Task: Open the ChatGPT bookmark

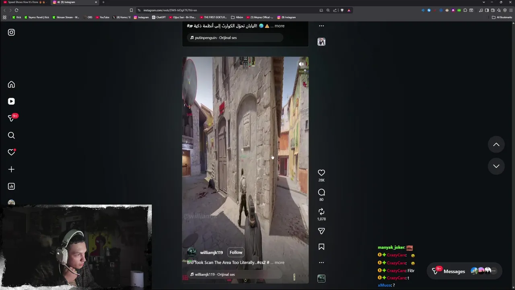Action: [x=159, y=17]
